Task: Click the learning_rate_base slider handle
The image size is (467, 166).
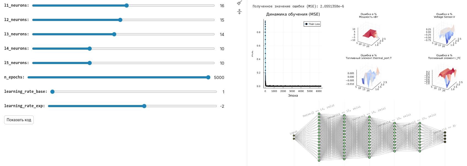Action: (52, 92)
